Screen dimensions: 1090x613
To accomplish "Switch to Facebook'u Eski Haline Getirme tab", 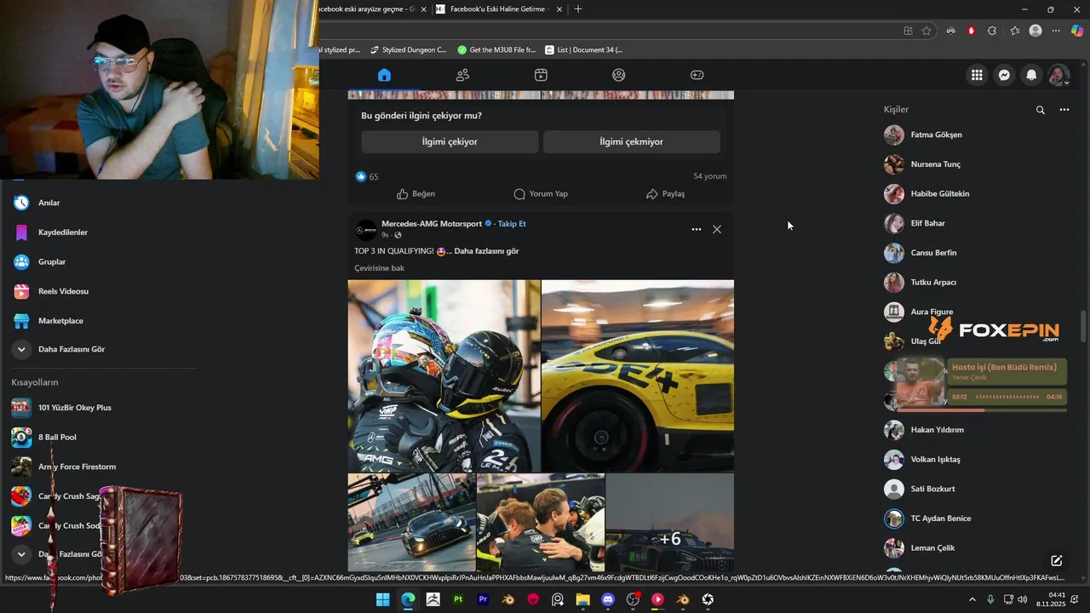I will 499,9.
